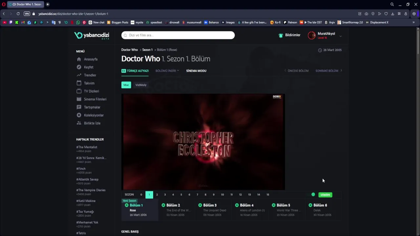Open Pinterest bookmark icon in bookmarks bar
Viewport: 420px width, 236px height.
point(84,22)
